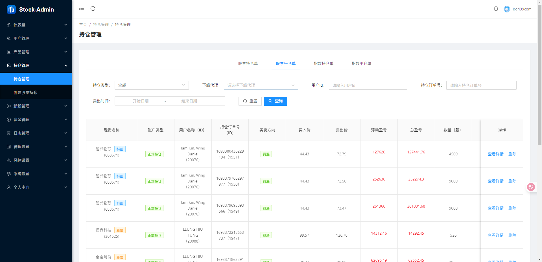Image resolution: width=542 pixels, height=262 pixels.
Task: Click 科创 tag in order 1951 row
Action: click(120, 149)
